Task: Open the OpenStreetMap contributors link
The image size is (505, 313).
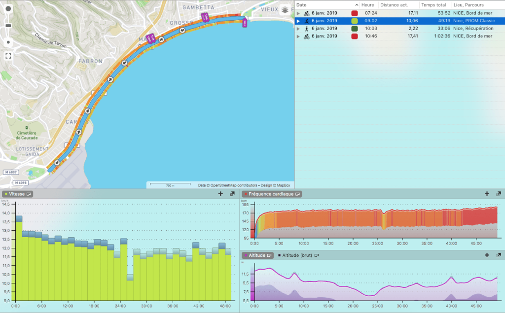Action: [x=231, y=185]
